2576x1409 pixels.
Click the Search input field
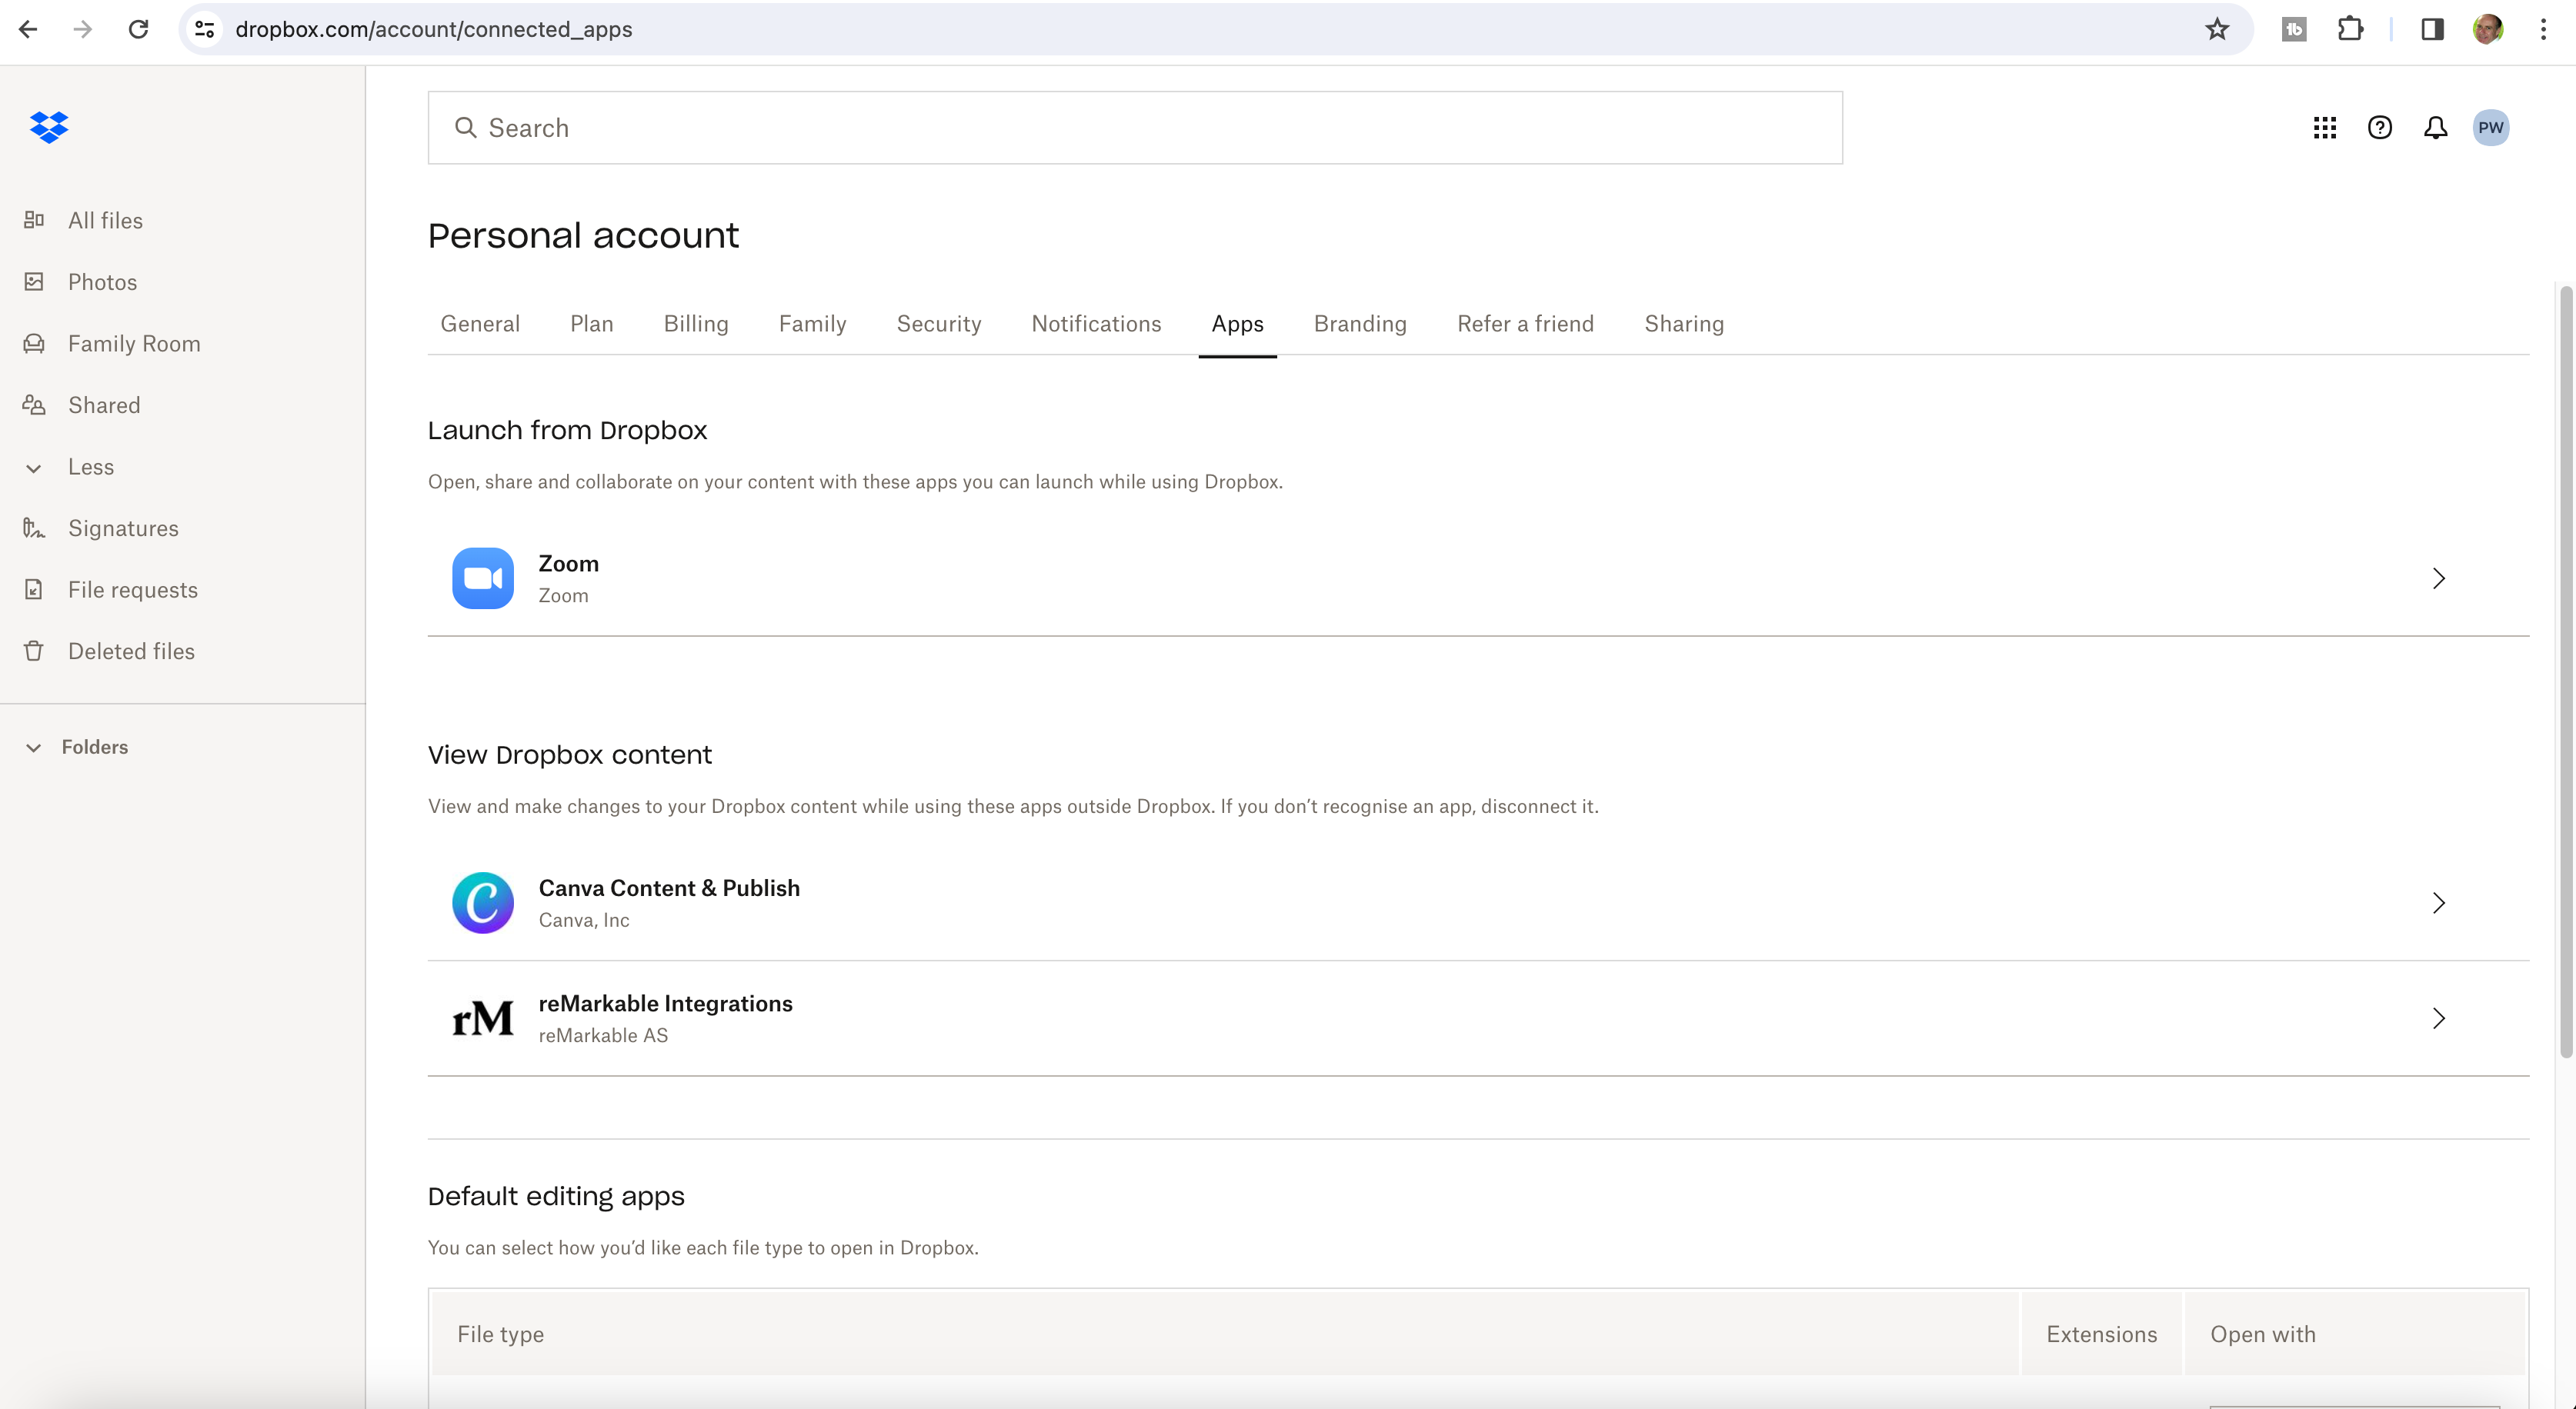coord(1135,127)
